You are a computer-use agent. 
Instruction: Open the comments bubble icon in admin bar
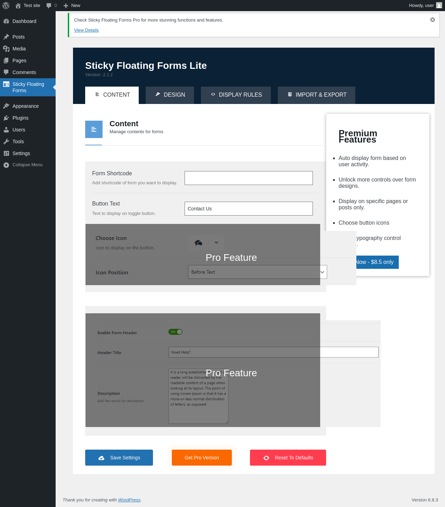pyautogui.click(x=49, y=6)
